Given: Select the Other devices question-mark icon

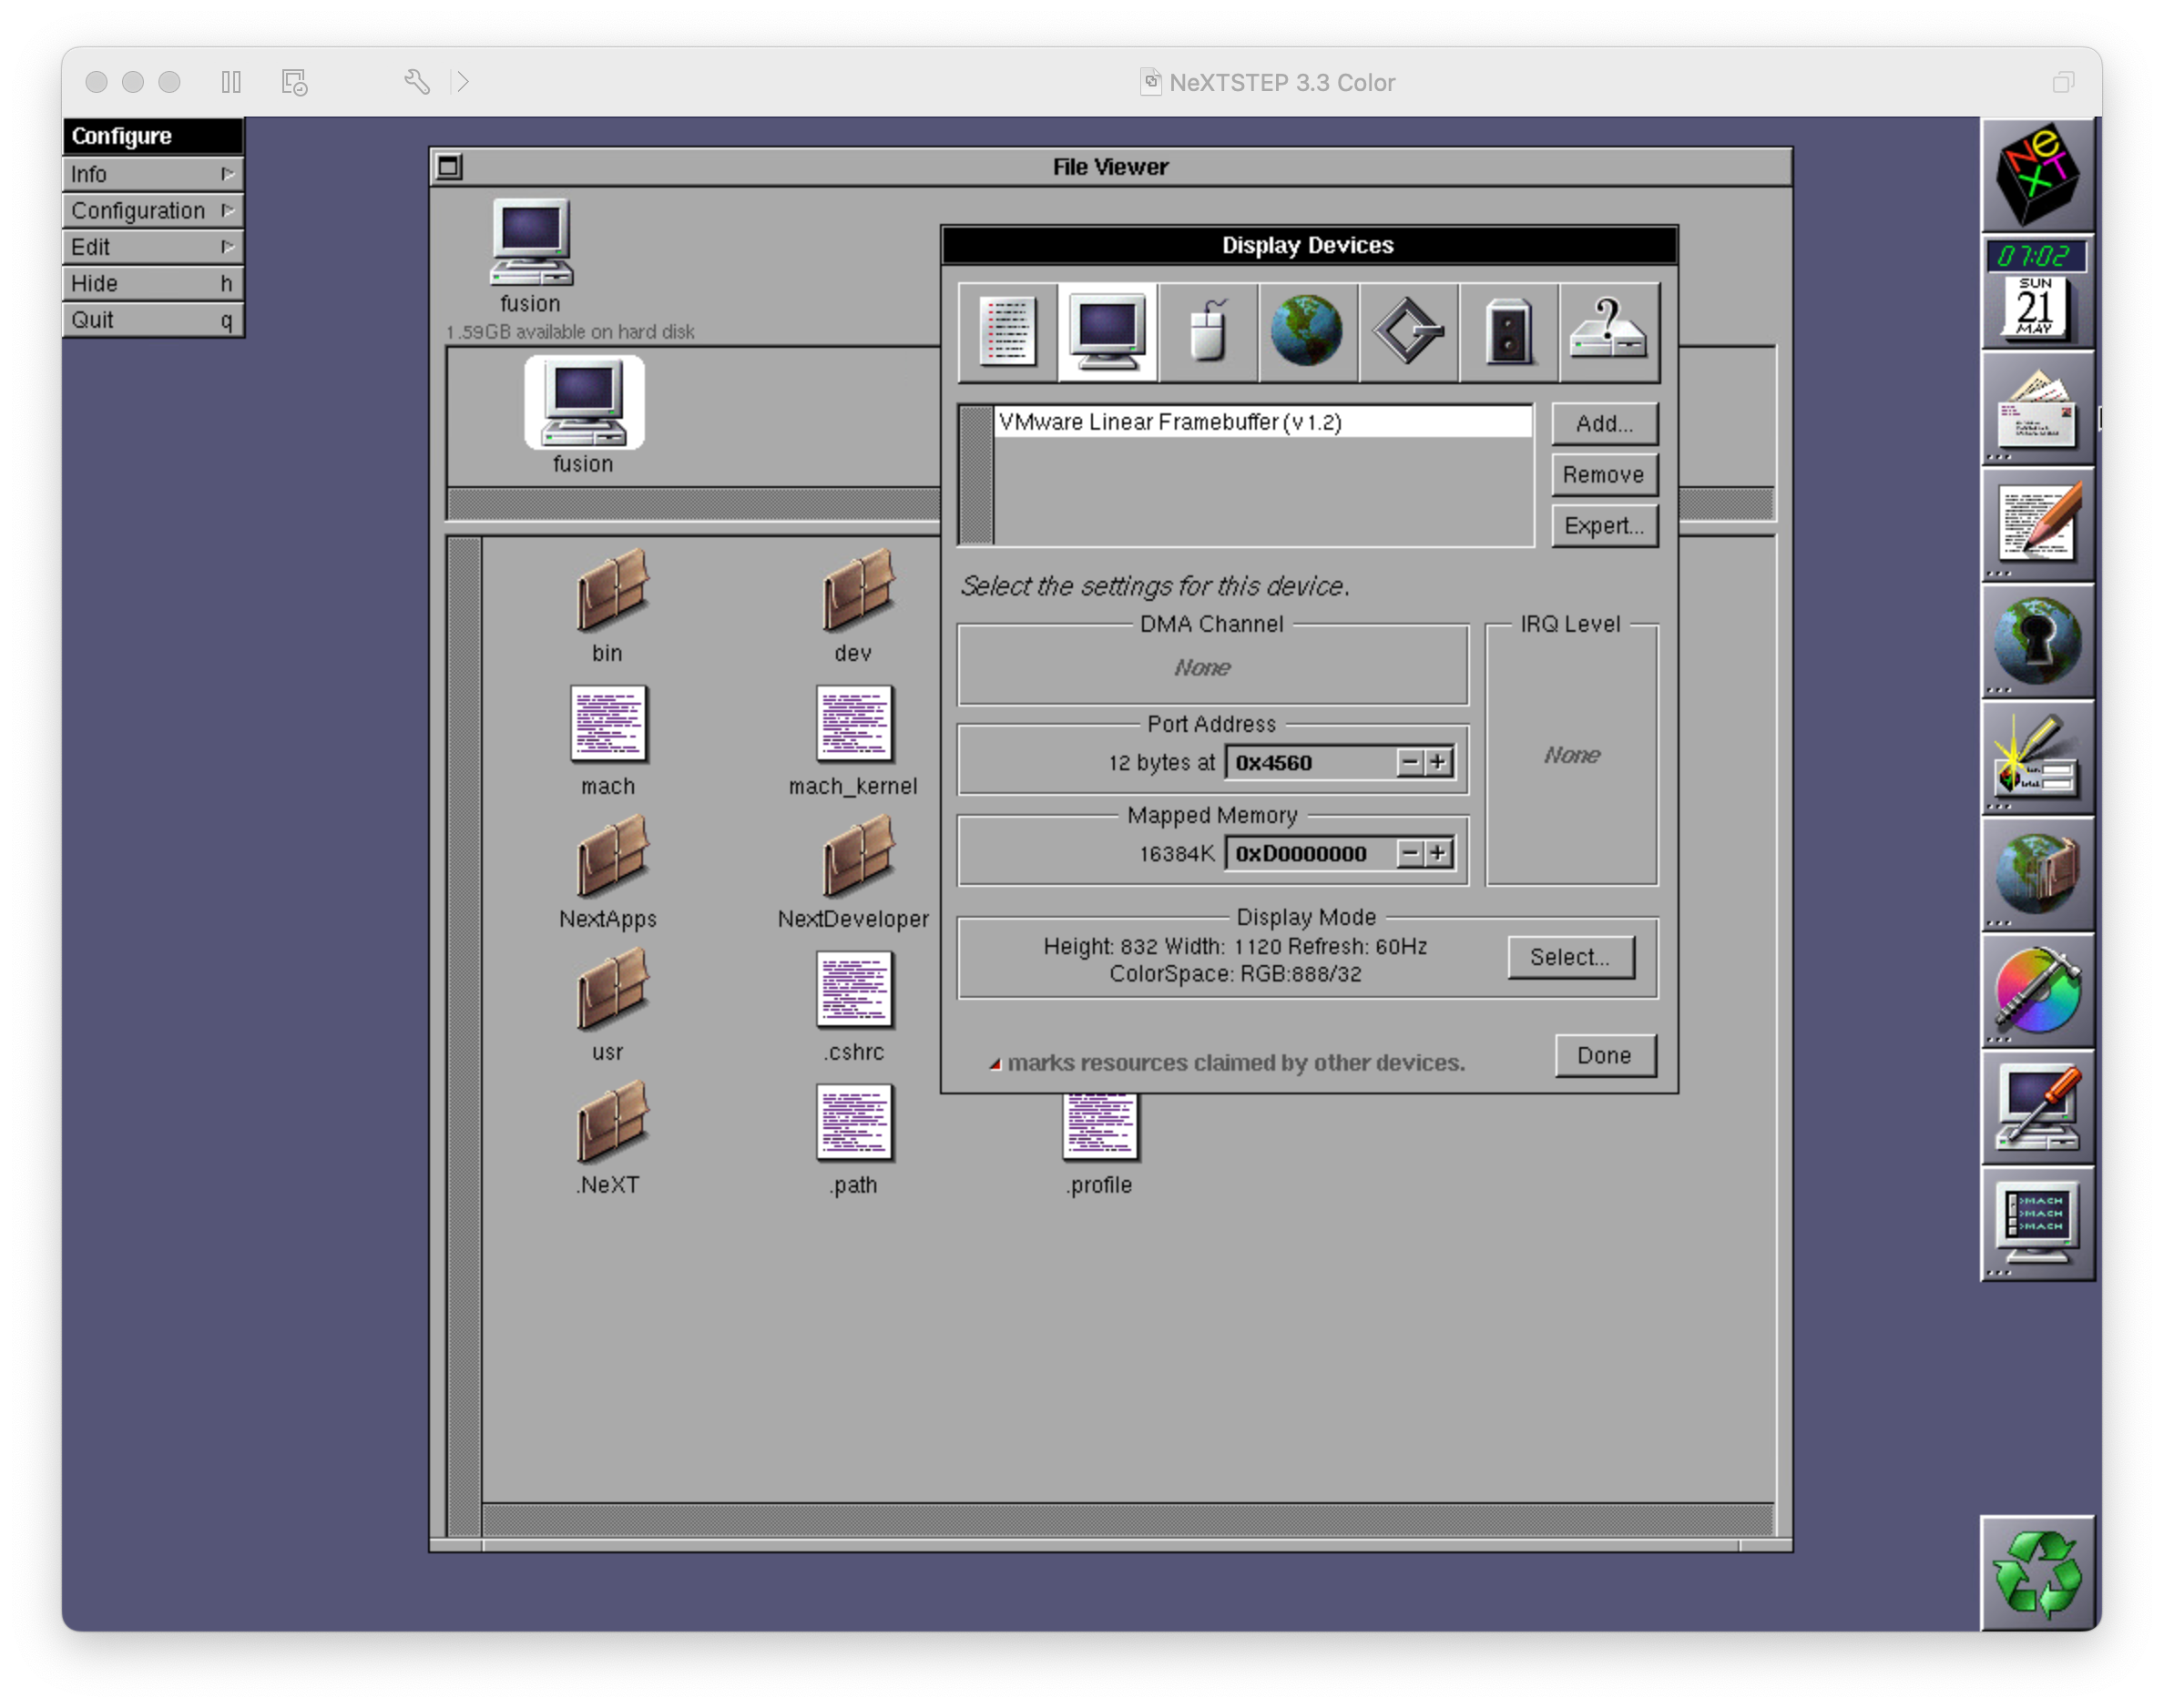Looking at the screenshot, I should [1608, 332].
